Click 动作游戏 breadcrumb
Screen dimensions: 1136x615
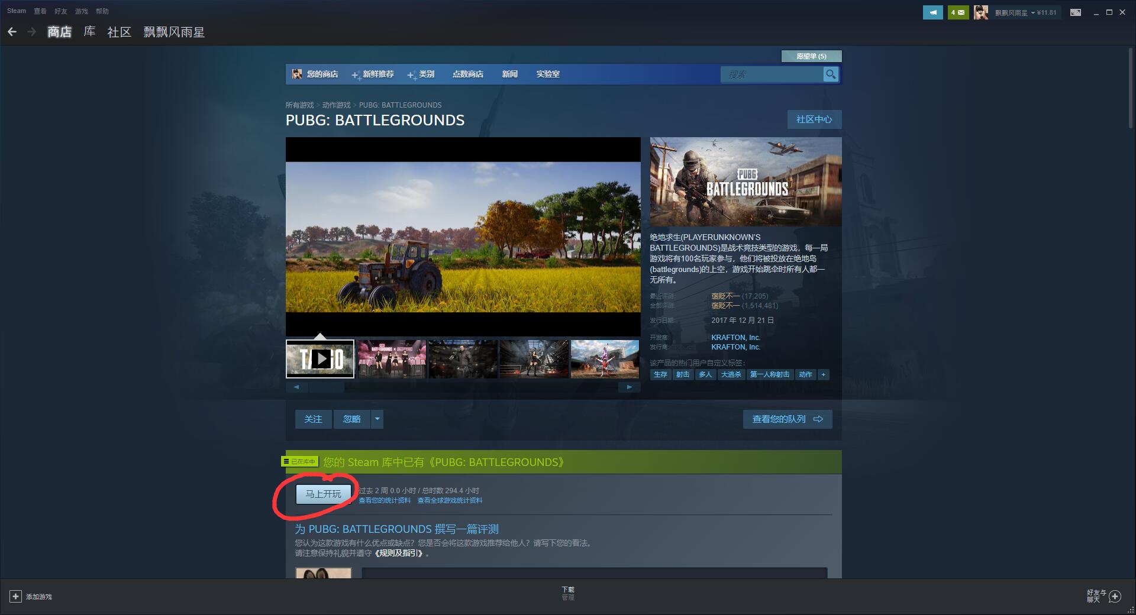click(336, 105)
